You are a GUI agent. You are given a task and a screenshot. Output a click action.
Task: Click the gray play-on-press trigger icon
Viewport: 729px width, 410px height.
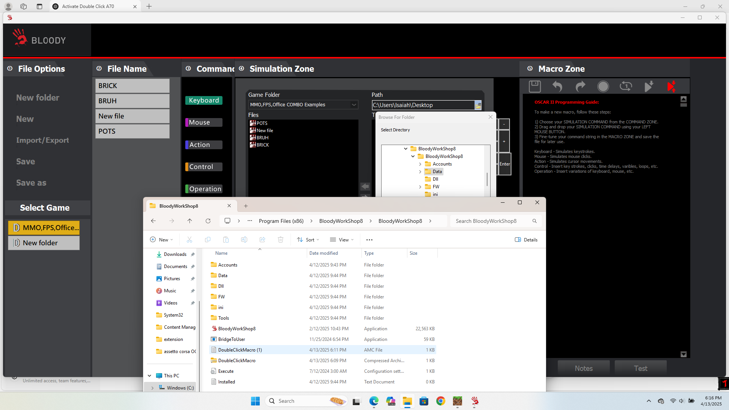(649, 87)
